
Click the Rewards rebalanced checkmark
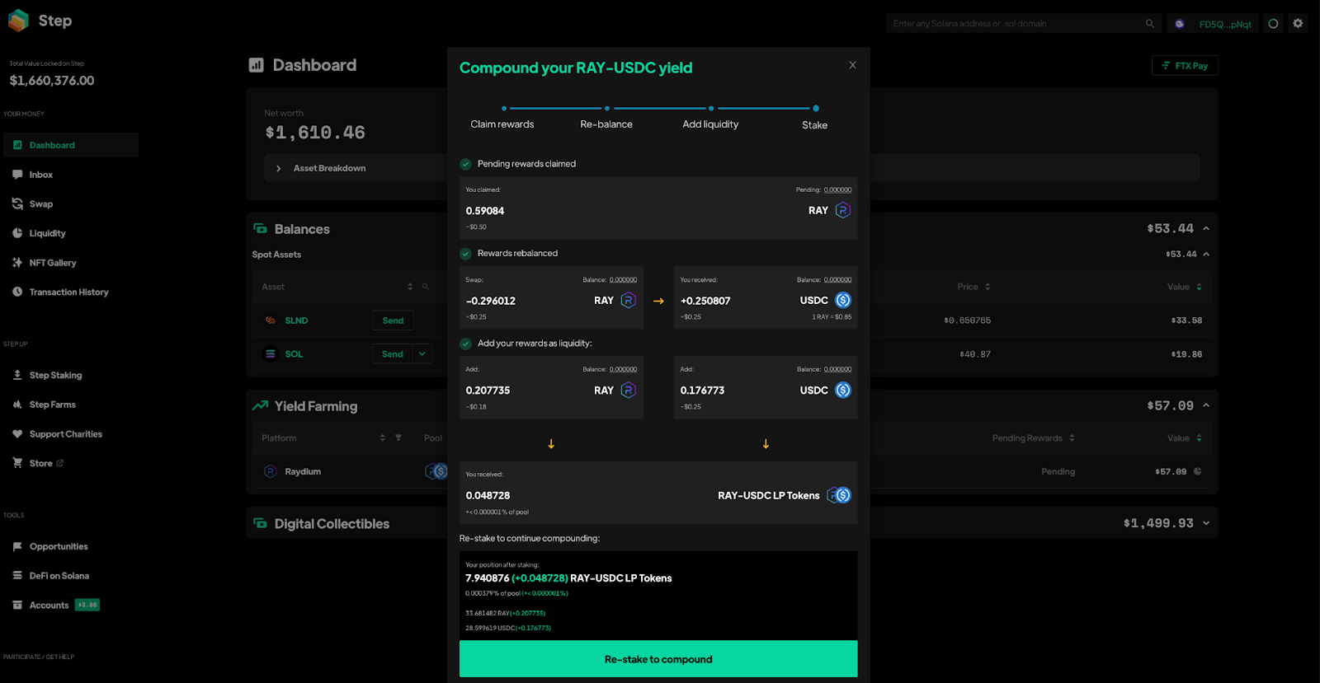466,254
